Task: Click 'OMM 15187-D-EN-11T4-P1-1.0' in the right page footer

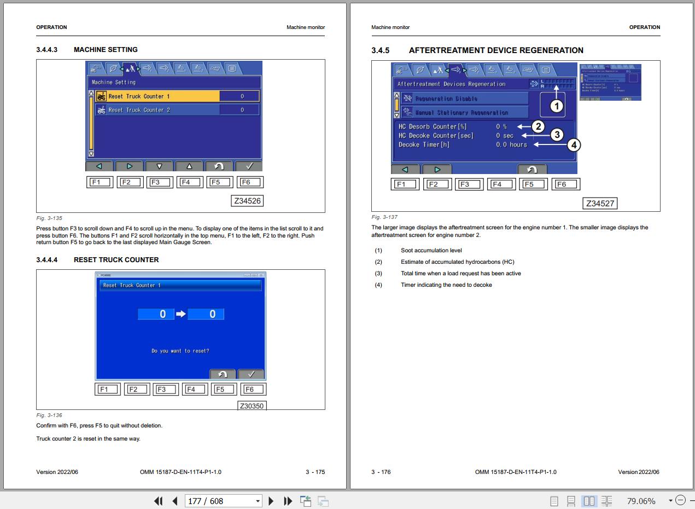Action: tap(516, 472)
